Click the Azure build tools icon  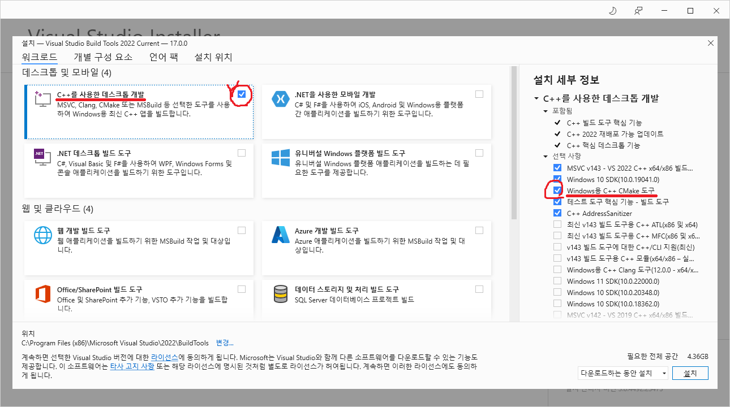coord(280,235)
